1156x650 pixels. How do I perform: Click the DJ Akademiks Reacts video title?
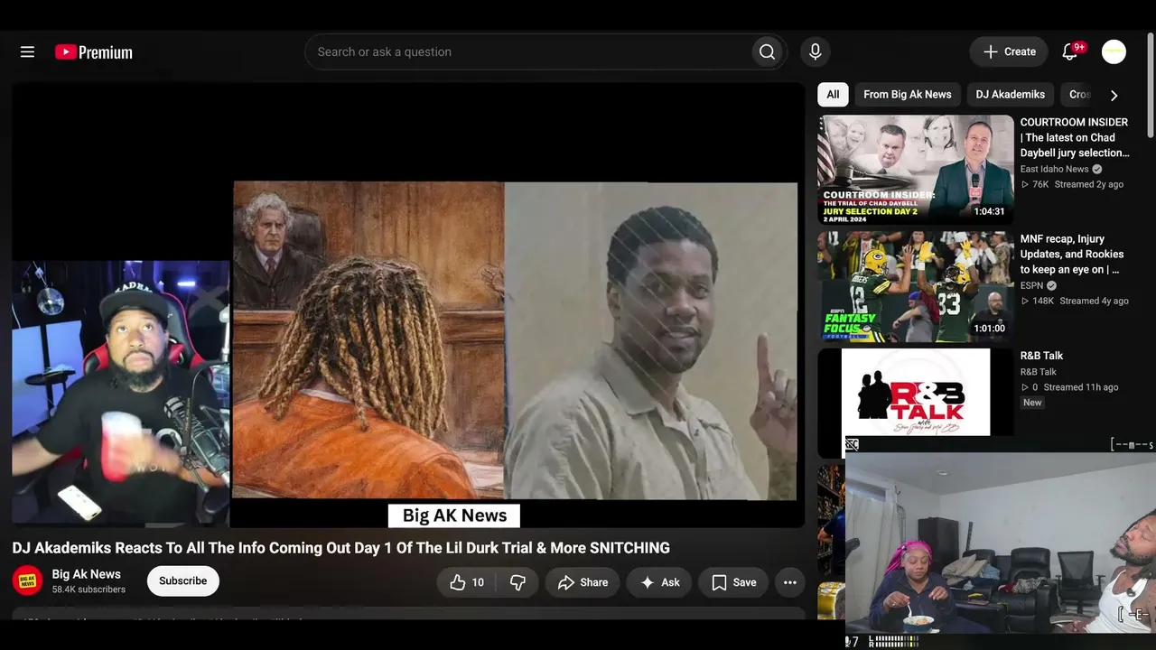[340, 548]
